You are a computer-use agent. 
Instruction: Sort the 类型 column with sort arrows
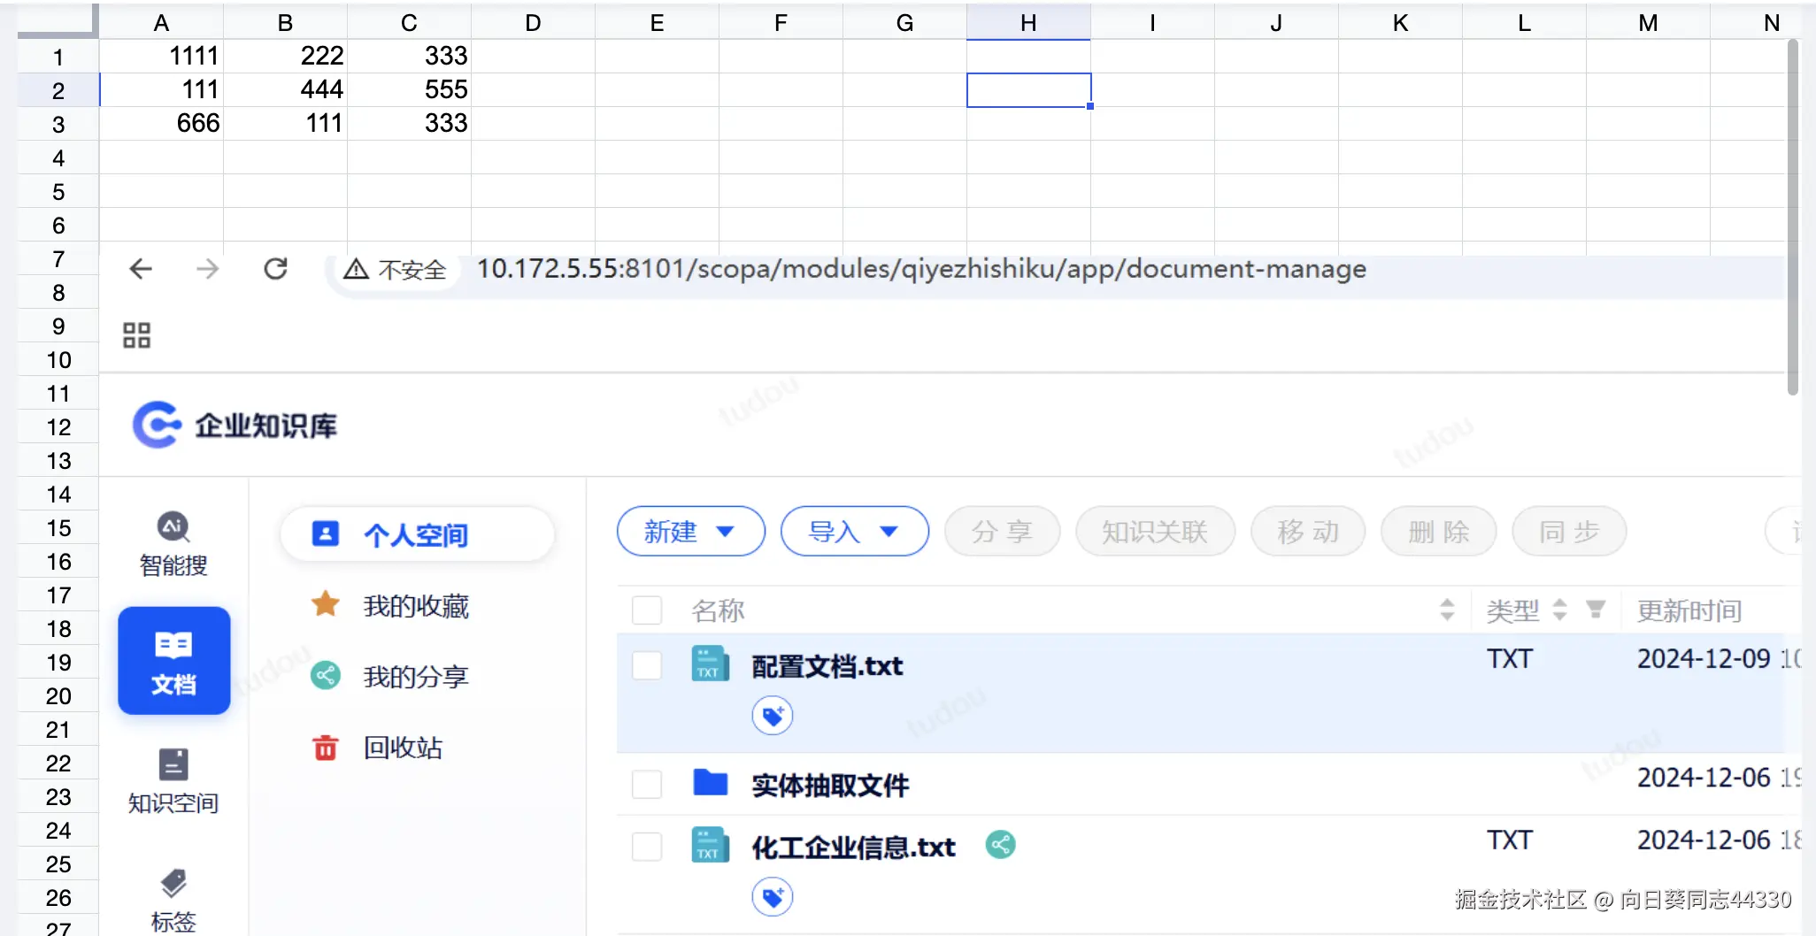(x=1560, y=609)
